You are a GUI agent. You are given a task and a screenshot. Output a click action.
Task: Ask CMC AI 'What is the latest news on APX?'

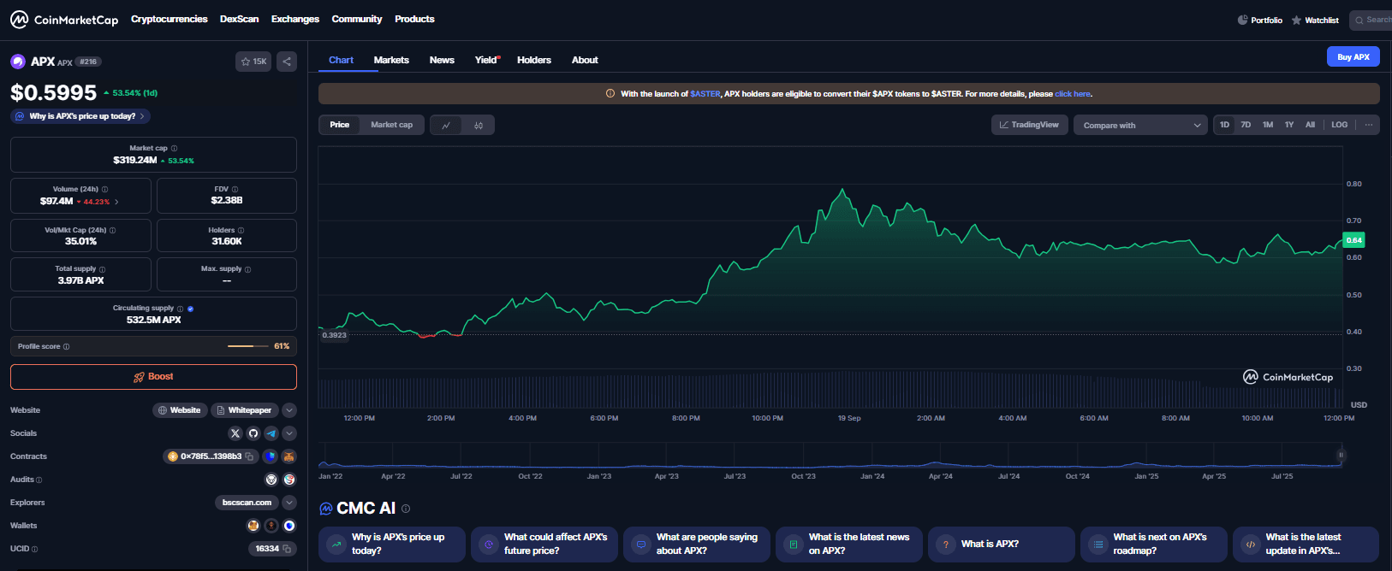click(849, 545)
